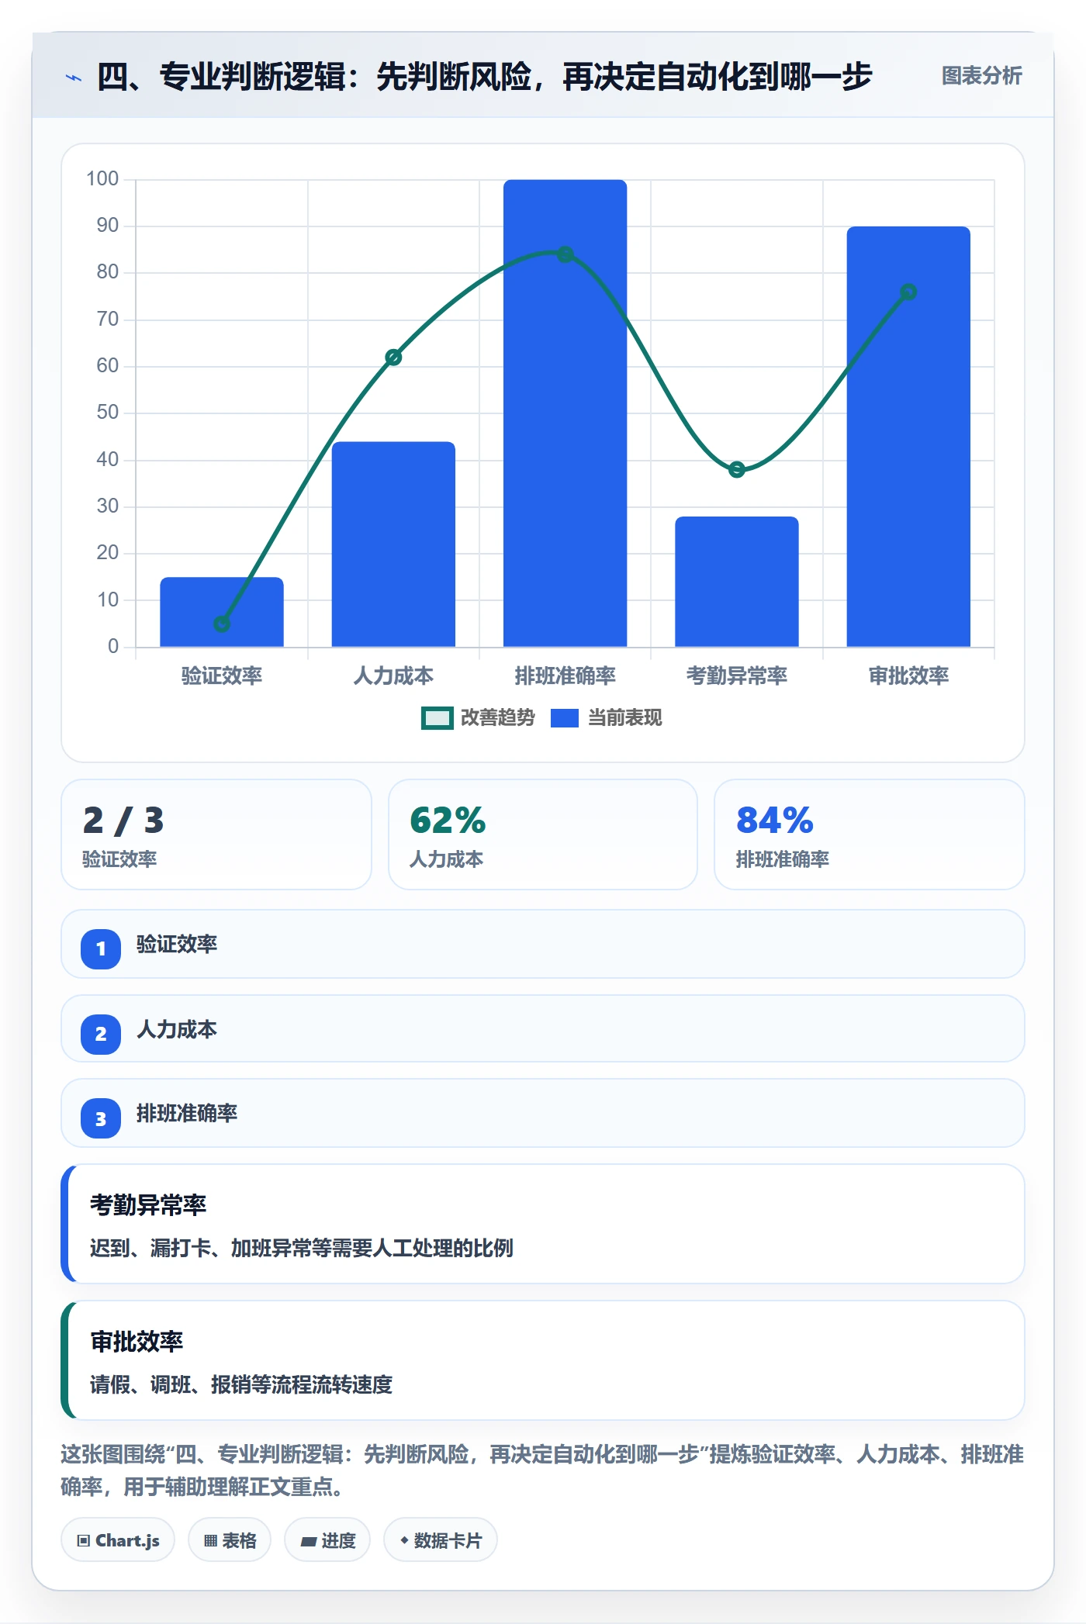Click the 考勤异常率 description card heading

pos(148,1205)
